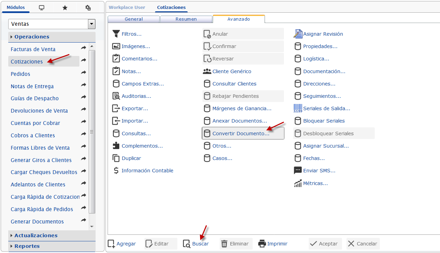440x253 pixels.
Task: Open the Imágenes picture icon
Action: [x=116, y=46]
